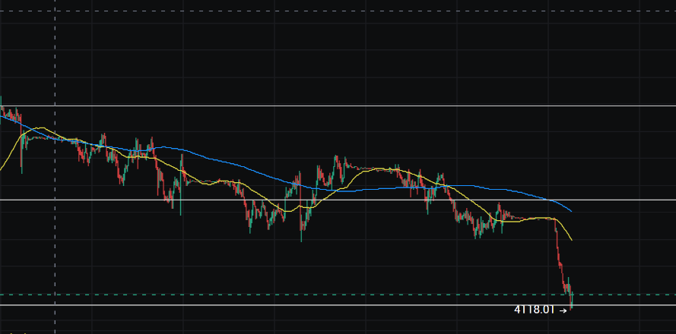Click the vertical dashed crosshair line
This screenshot has height=334, width=676.
coord(55,167)
